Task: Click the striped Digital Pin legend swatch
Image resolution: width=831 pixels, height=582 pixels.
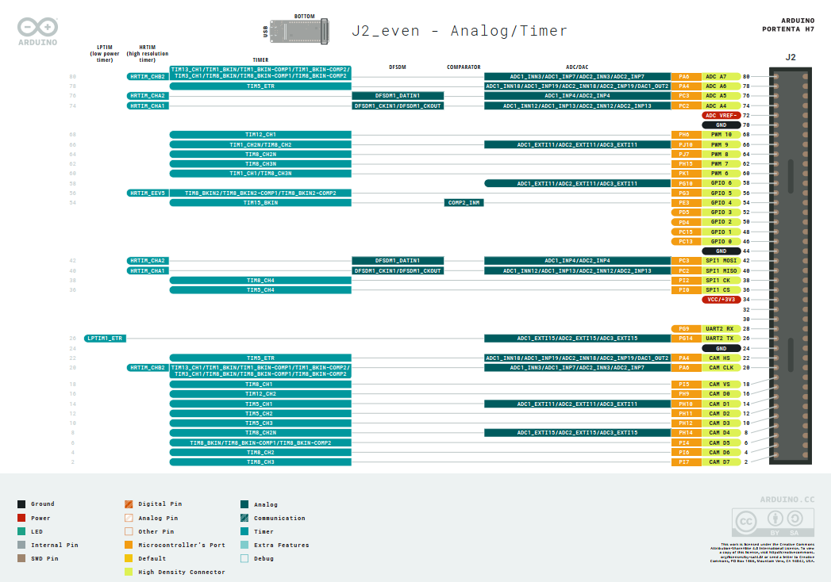Action: (129, 504)
